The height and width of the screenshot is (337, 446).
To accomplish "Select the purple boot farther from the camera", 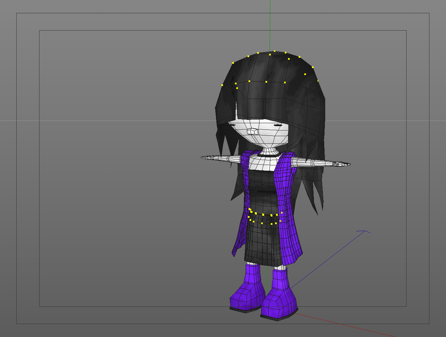I will [247, 288].
